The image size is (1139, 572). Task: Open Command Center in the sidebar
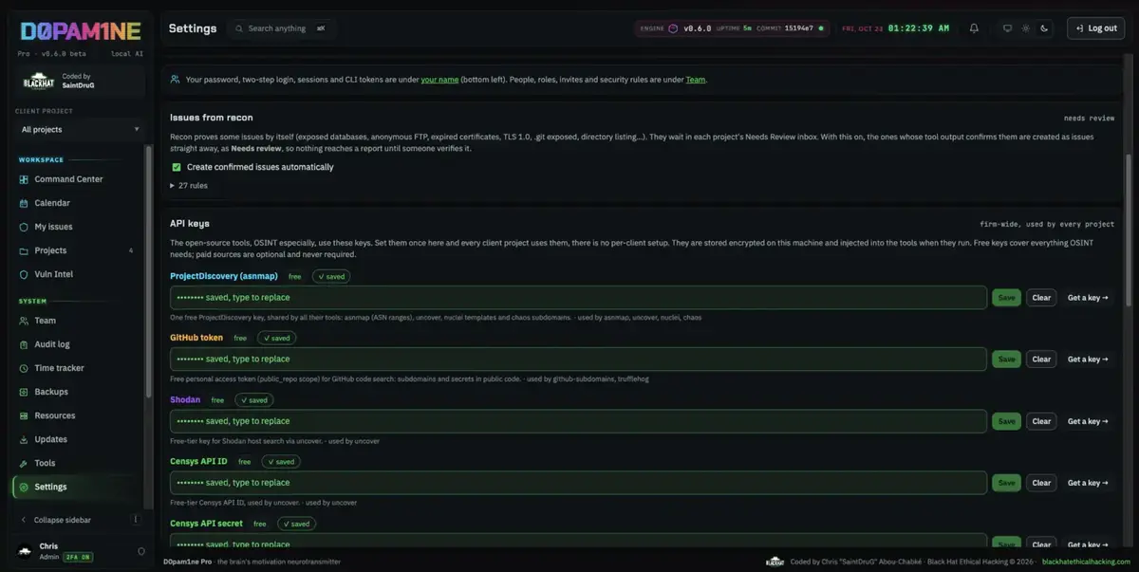(76, 179)
